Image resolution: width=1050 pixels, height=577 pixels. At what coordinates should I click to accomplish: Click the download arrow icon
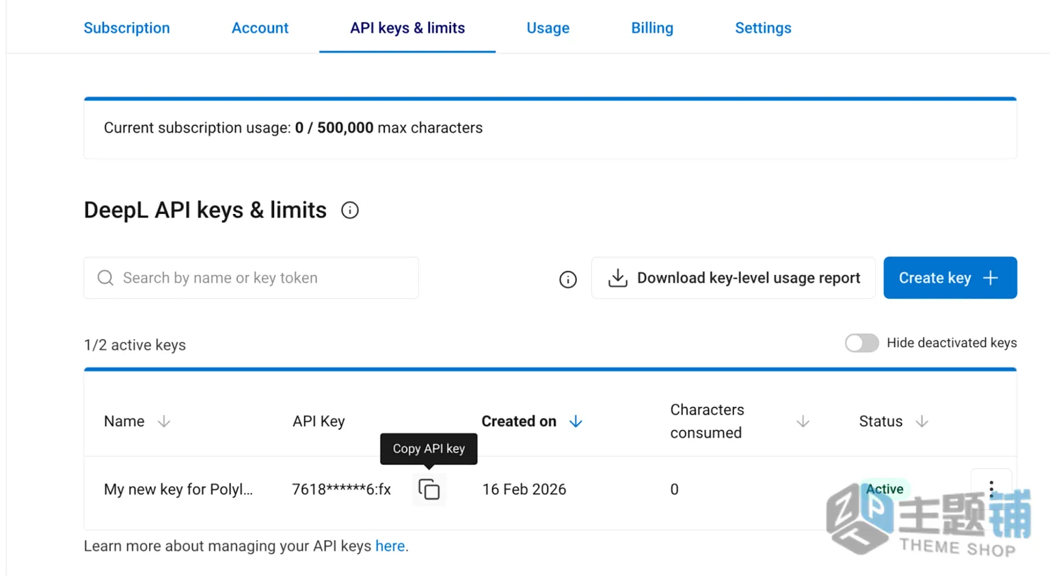pyautogui.click(x=617, y=278)
